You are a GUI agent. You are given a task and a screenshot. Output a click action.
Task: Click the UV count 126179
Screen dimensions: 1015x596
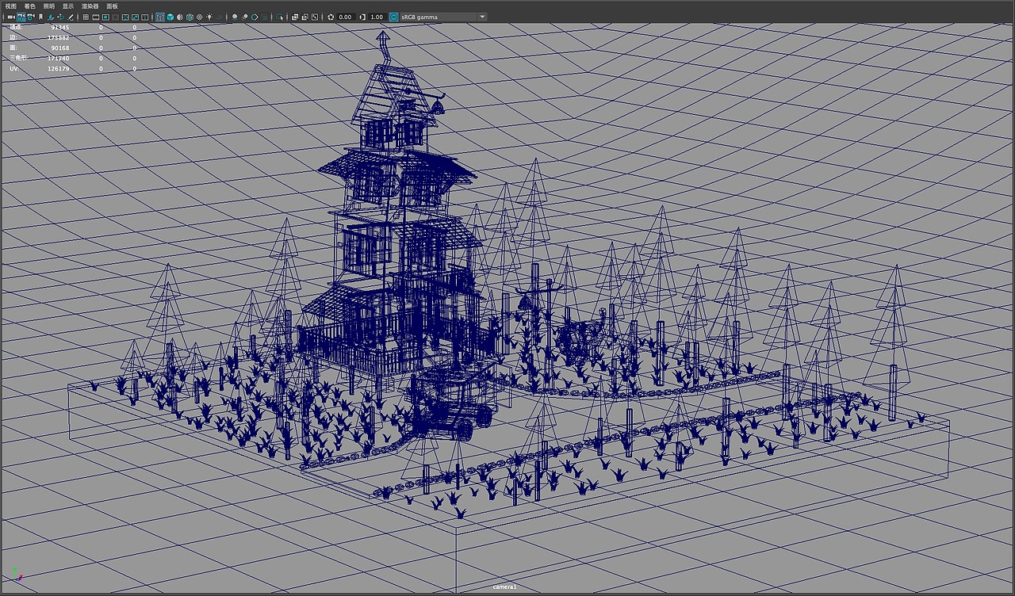tap(59, 68)
